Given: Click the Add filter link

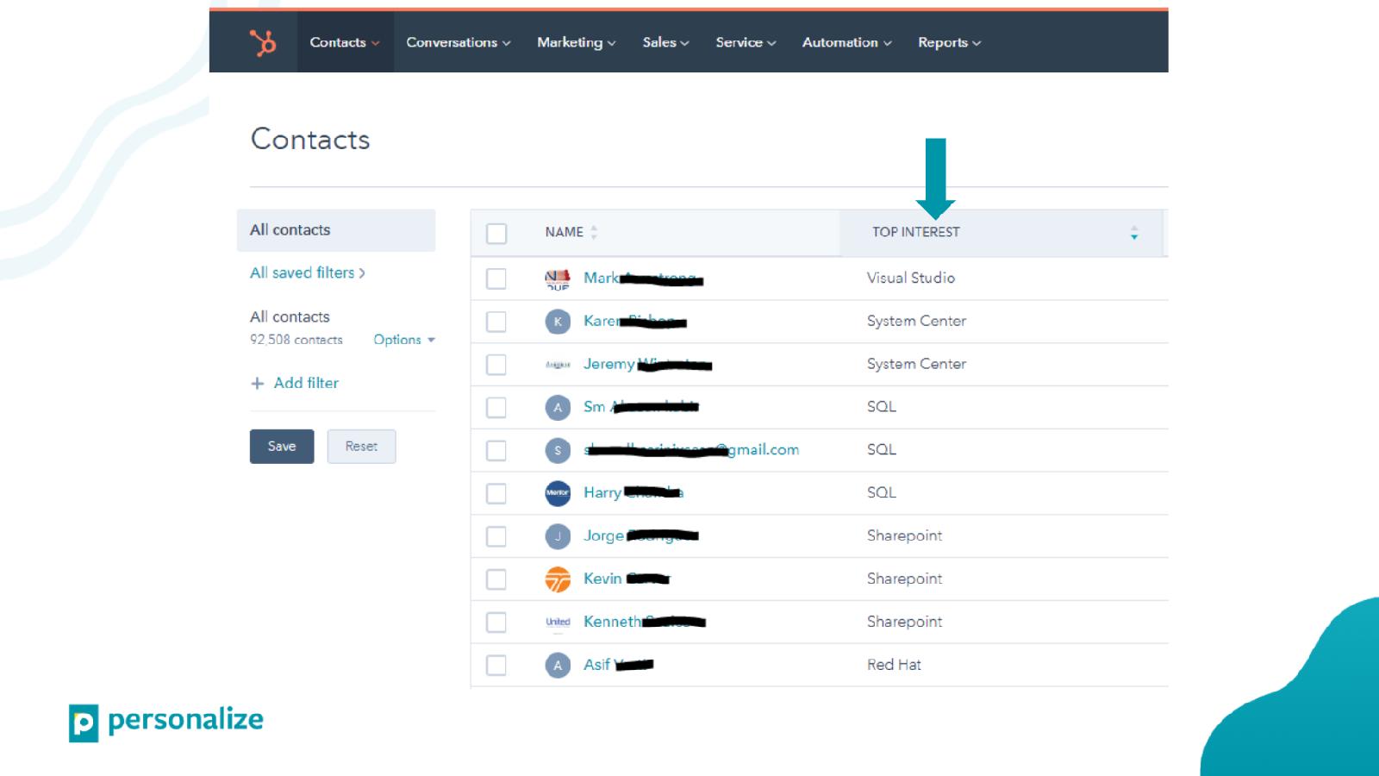Looking at the screenshot, I should coord(306,383).
